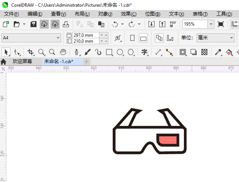Redo the last undone action
The height and width of the screenshot is (182, 239).
tap(131, 24)
